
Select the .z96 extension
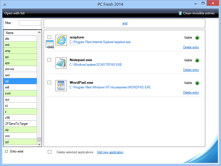click(x=20, y=118)
